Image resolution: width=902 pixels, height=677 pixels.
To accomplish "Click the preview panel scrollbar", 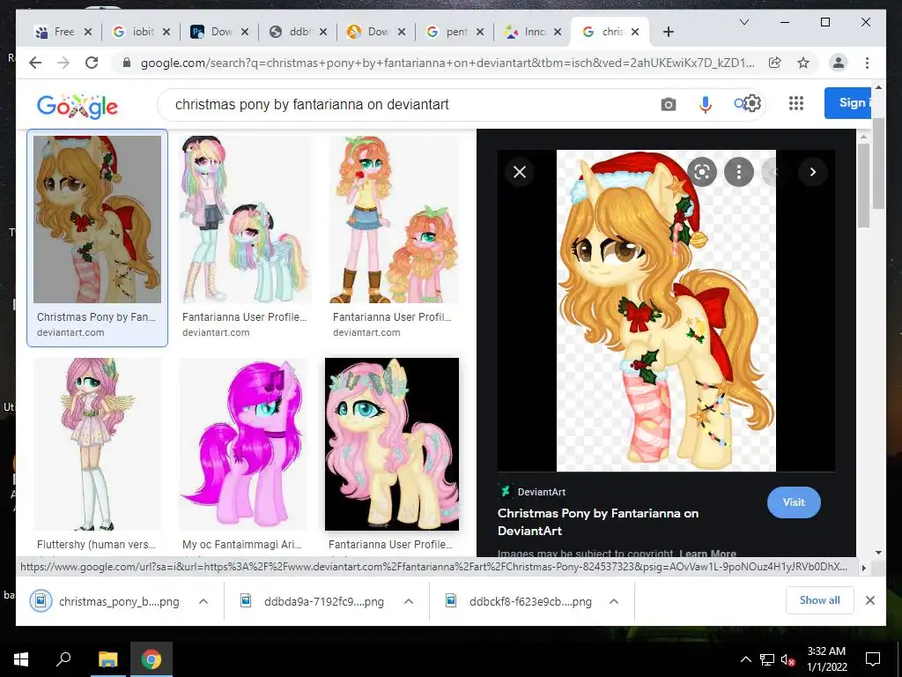I will pos(863,184).
